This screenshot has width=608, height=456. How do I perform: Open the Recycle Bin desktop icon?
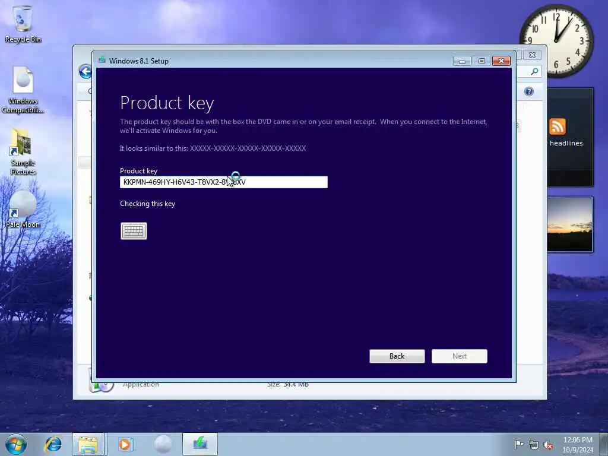[23, 24]
